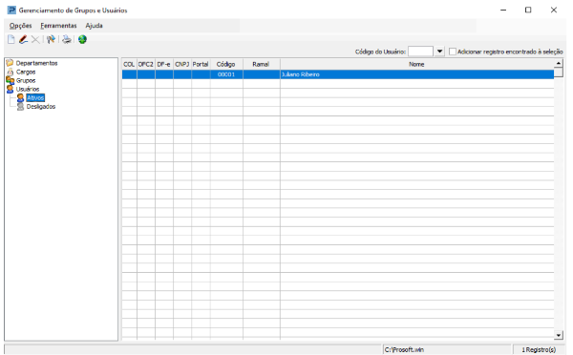Viewport: 573px width, 355px height.
Task: Click the Código column header
Action: (226, 64)
